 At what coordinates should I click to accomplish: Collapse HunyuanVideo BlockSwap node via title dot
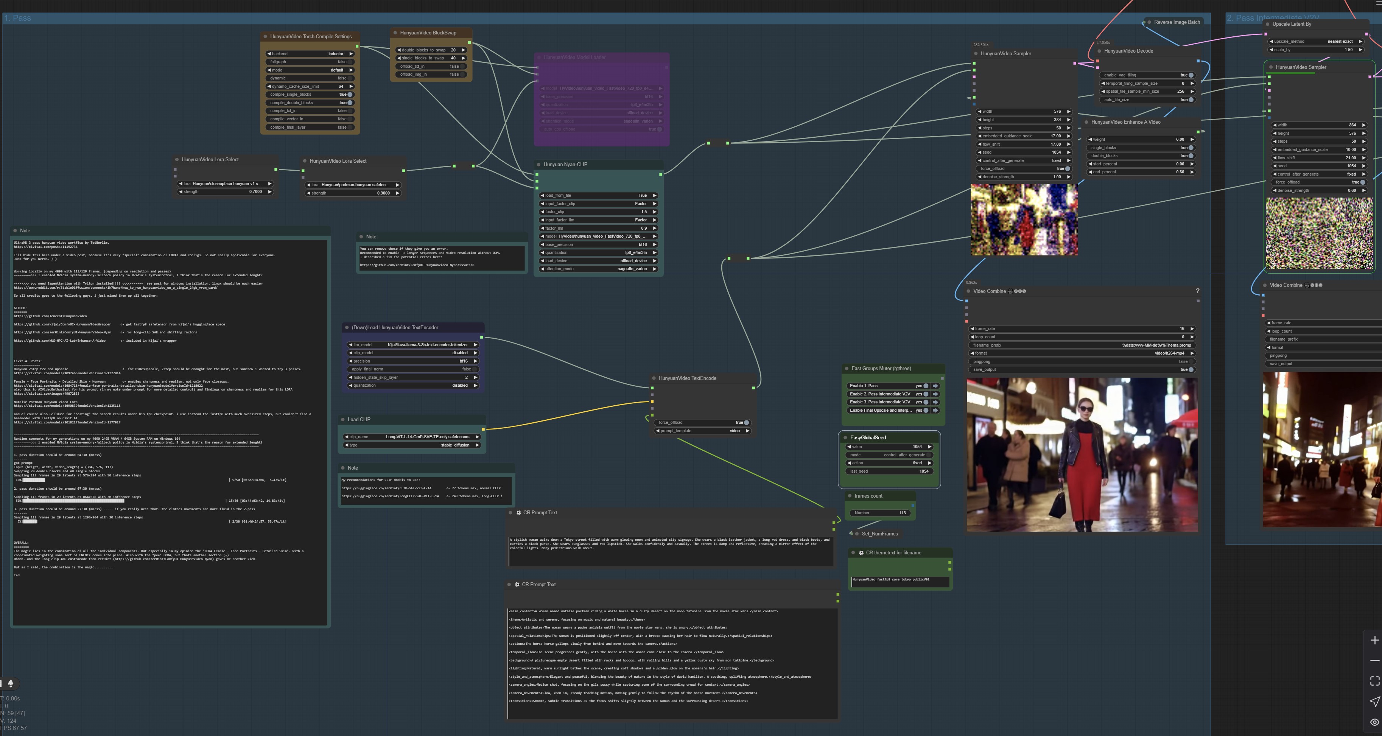(395, 33)
